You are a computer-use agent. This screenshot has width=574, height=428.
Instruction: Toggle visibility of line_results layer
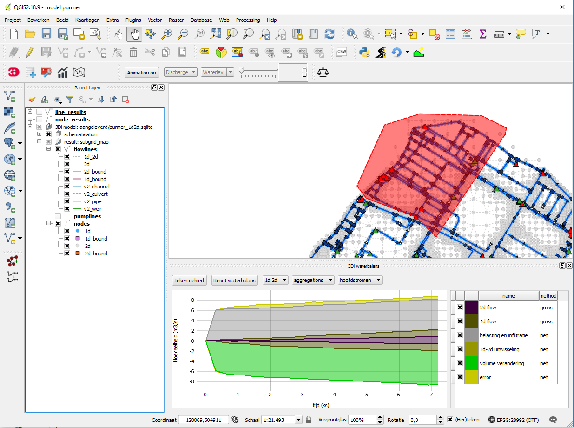click(39, 112)
